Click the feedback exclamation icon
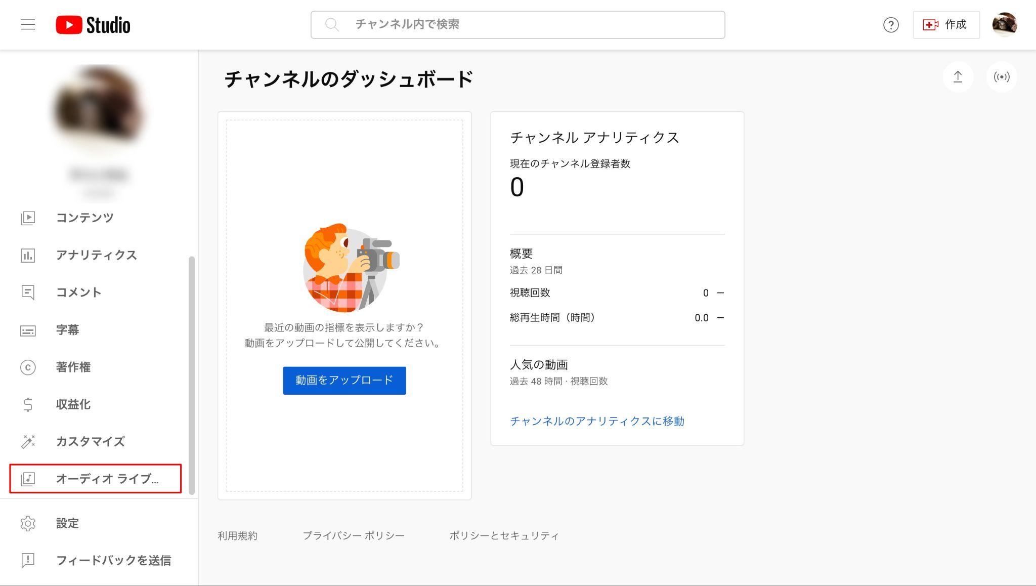 click(x=28, y=560)
